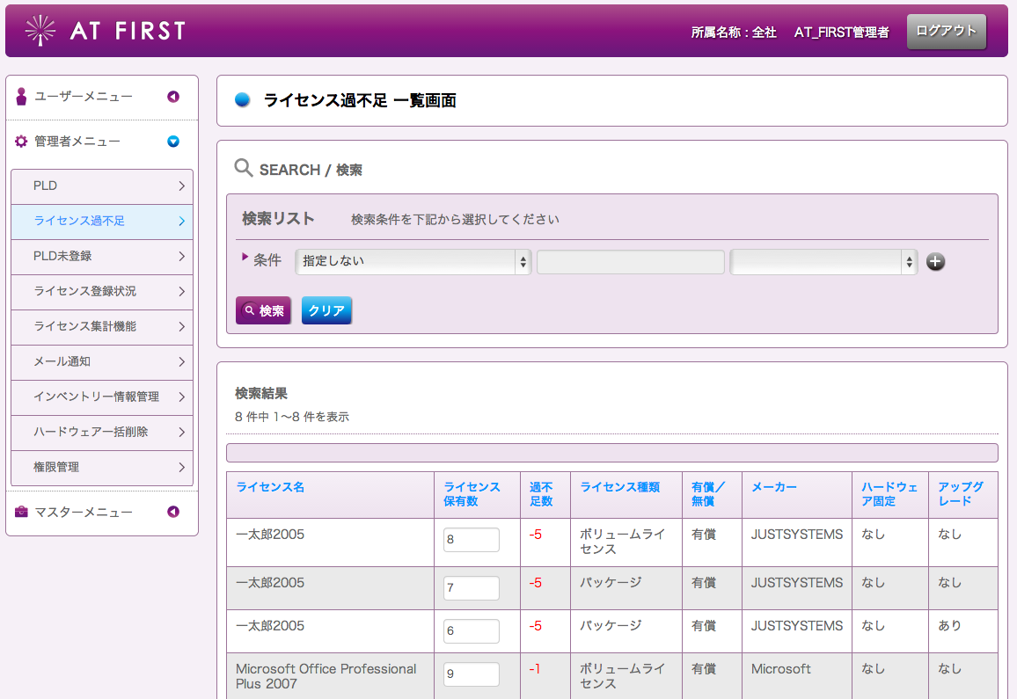Image resolution: width=1017 pixels, height=699 pixels.
Task: Click the AT FIRST starburst logo
Action: click(x=40, y=30)
